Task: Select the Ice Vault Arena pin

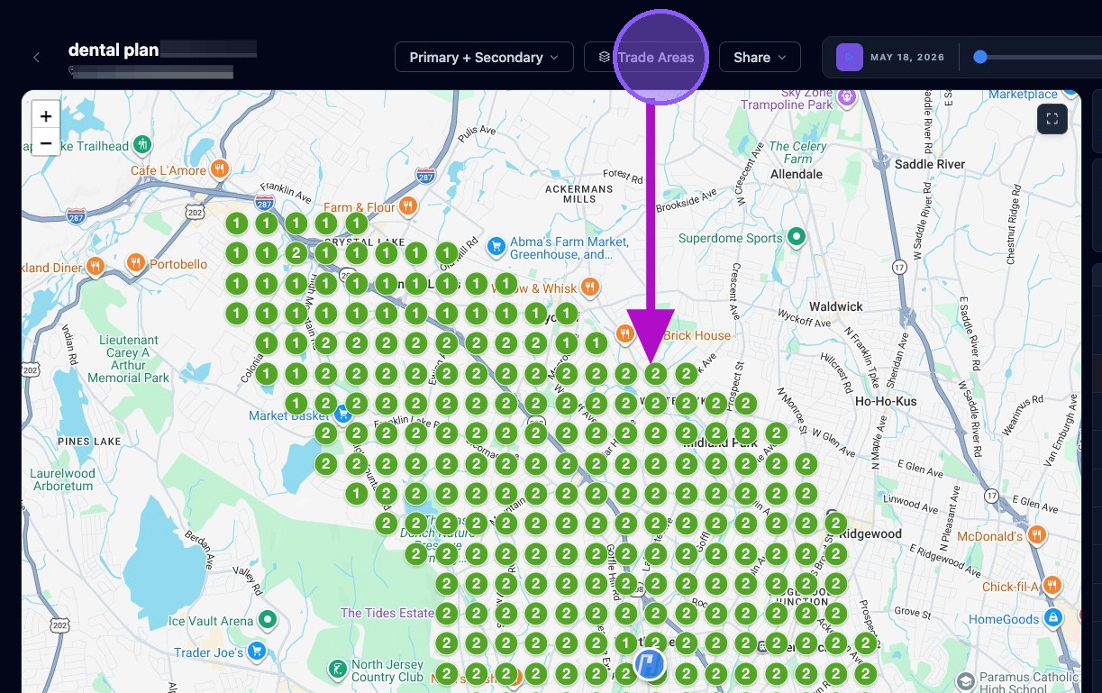Action: pyautogui.click(x=267, y=620)
